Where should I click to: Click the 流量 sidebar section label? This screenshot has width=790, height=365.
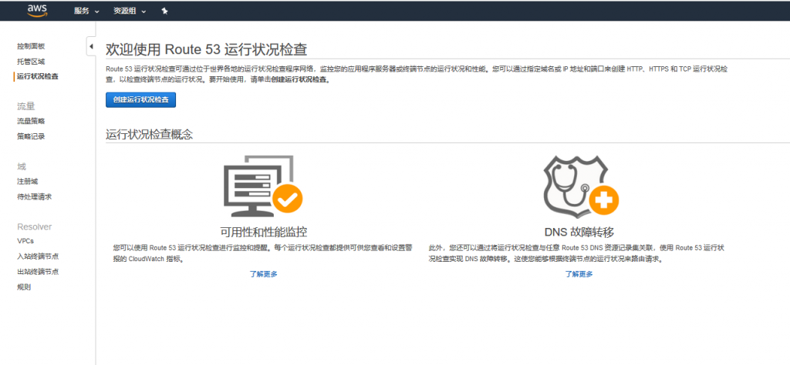coord(26,106)
